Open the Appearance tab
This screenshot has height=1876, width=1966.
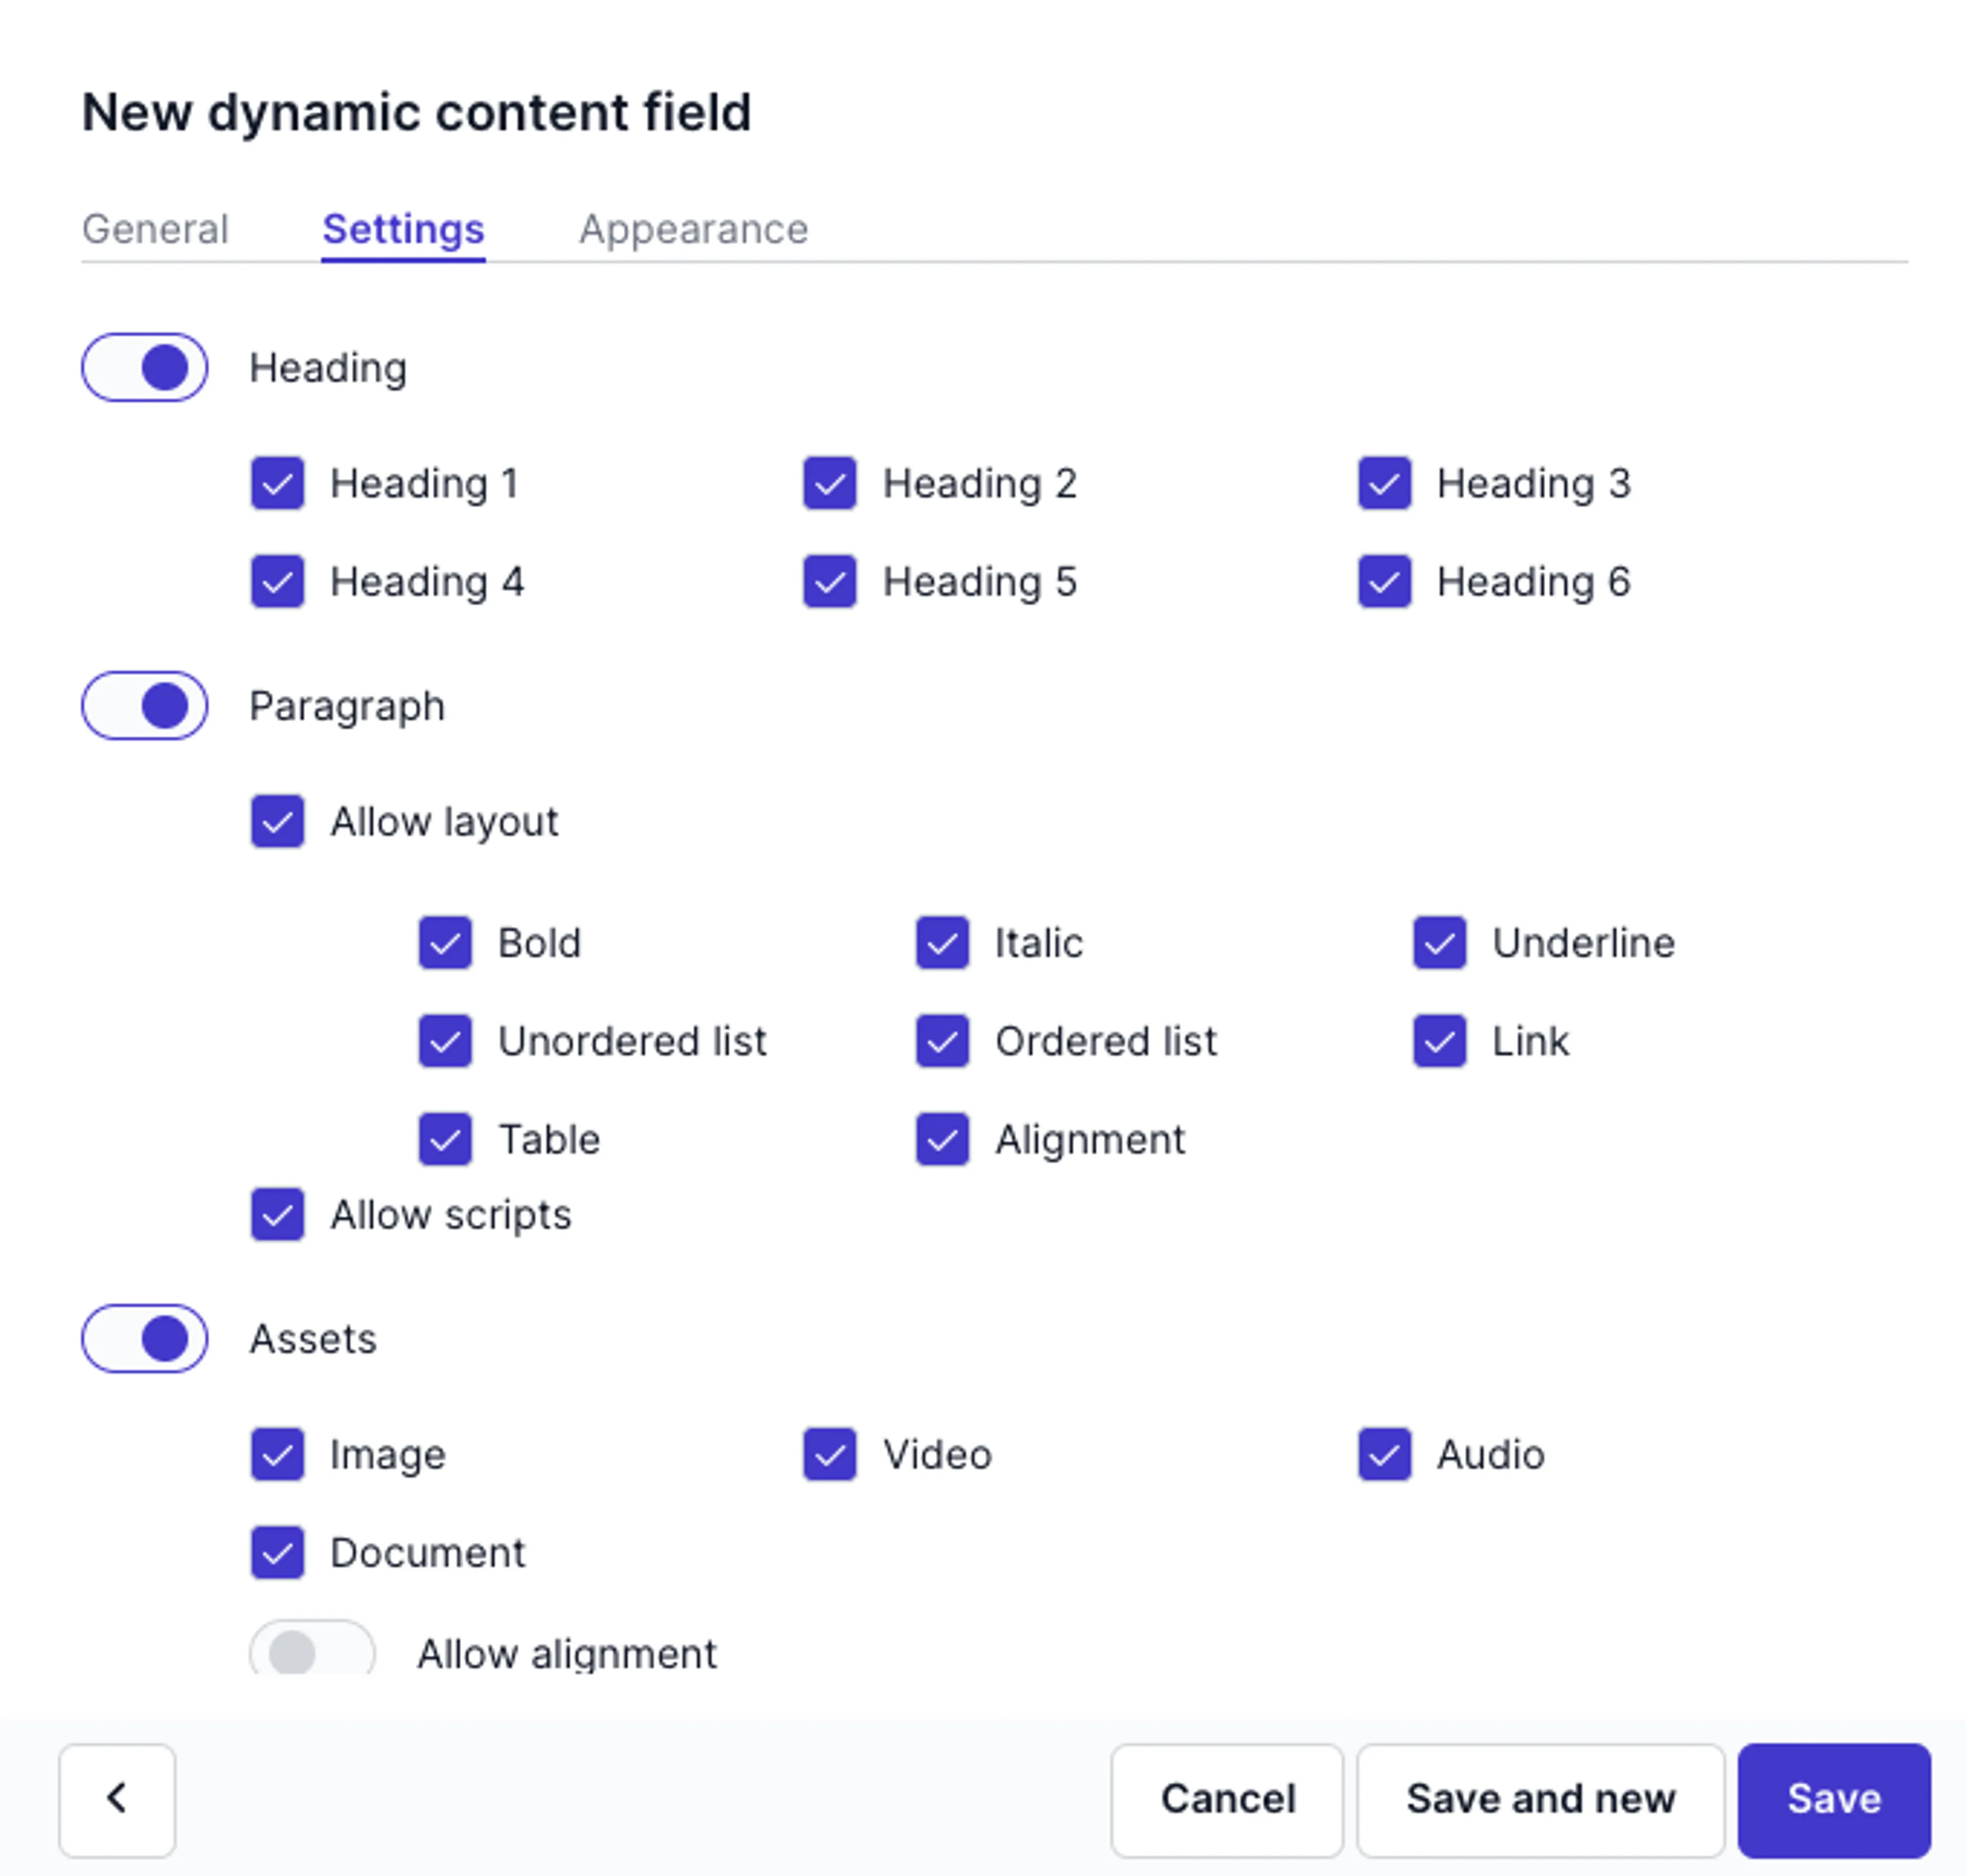point(694,229)
